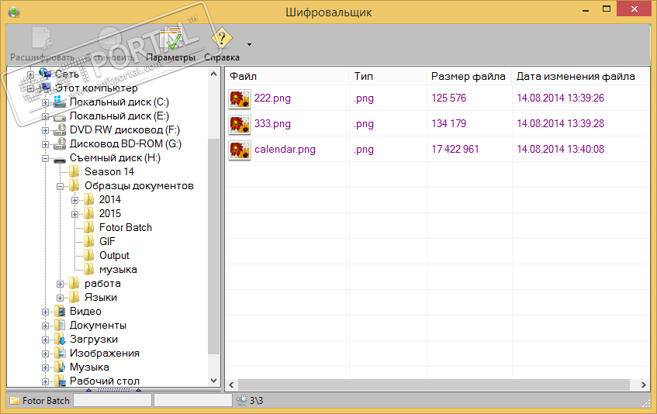
Task: Click the GIF folder icon
Action: tap(89, 242)
